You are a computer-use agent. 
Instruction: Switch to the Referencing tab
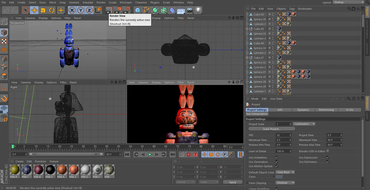click(326, 110)
